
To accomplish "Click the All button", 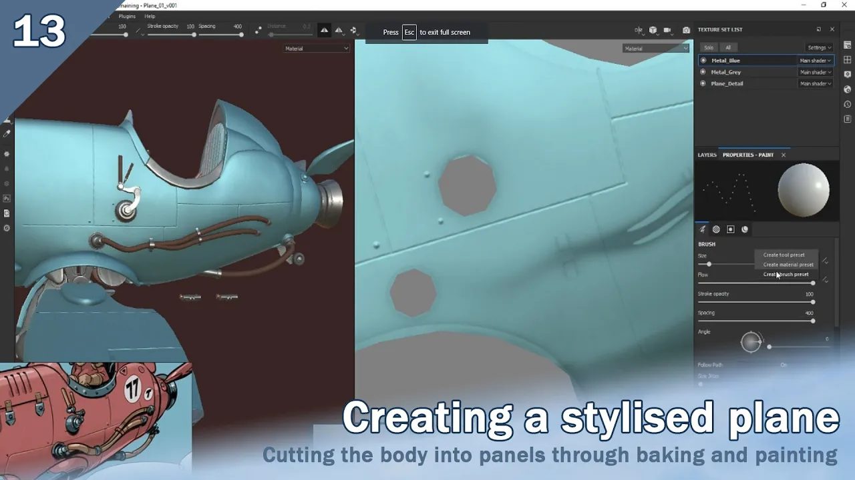I will tap(728, 47).
